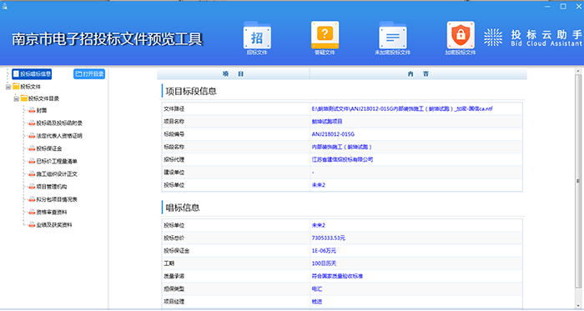Click the app icon in the title bar corner
This screenshot has height=311, width=584.
click(x=4, y=7)
